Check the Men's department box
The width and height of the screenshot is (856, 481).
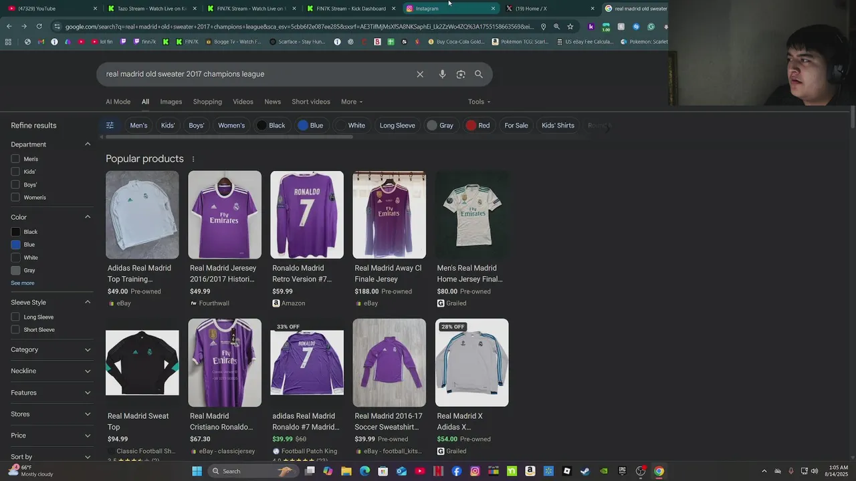click(15, 159)
